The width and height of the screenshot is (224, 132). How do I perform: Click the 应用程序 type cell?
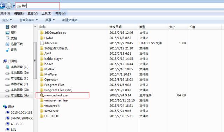pos(145,95)
